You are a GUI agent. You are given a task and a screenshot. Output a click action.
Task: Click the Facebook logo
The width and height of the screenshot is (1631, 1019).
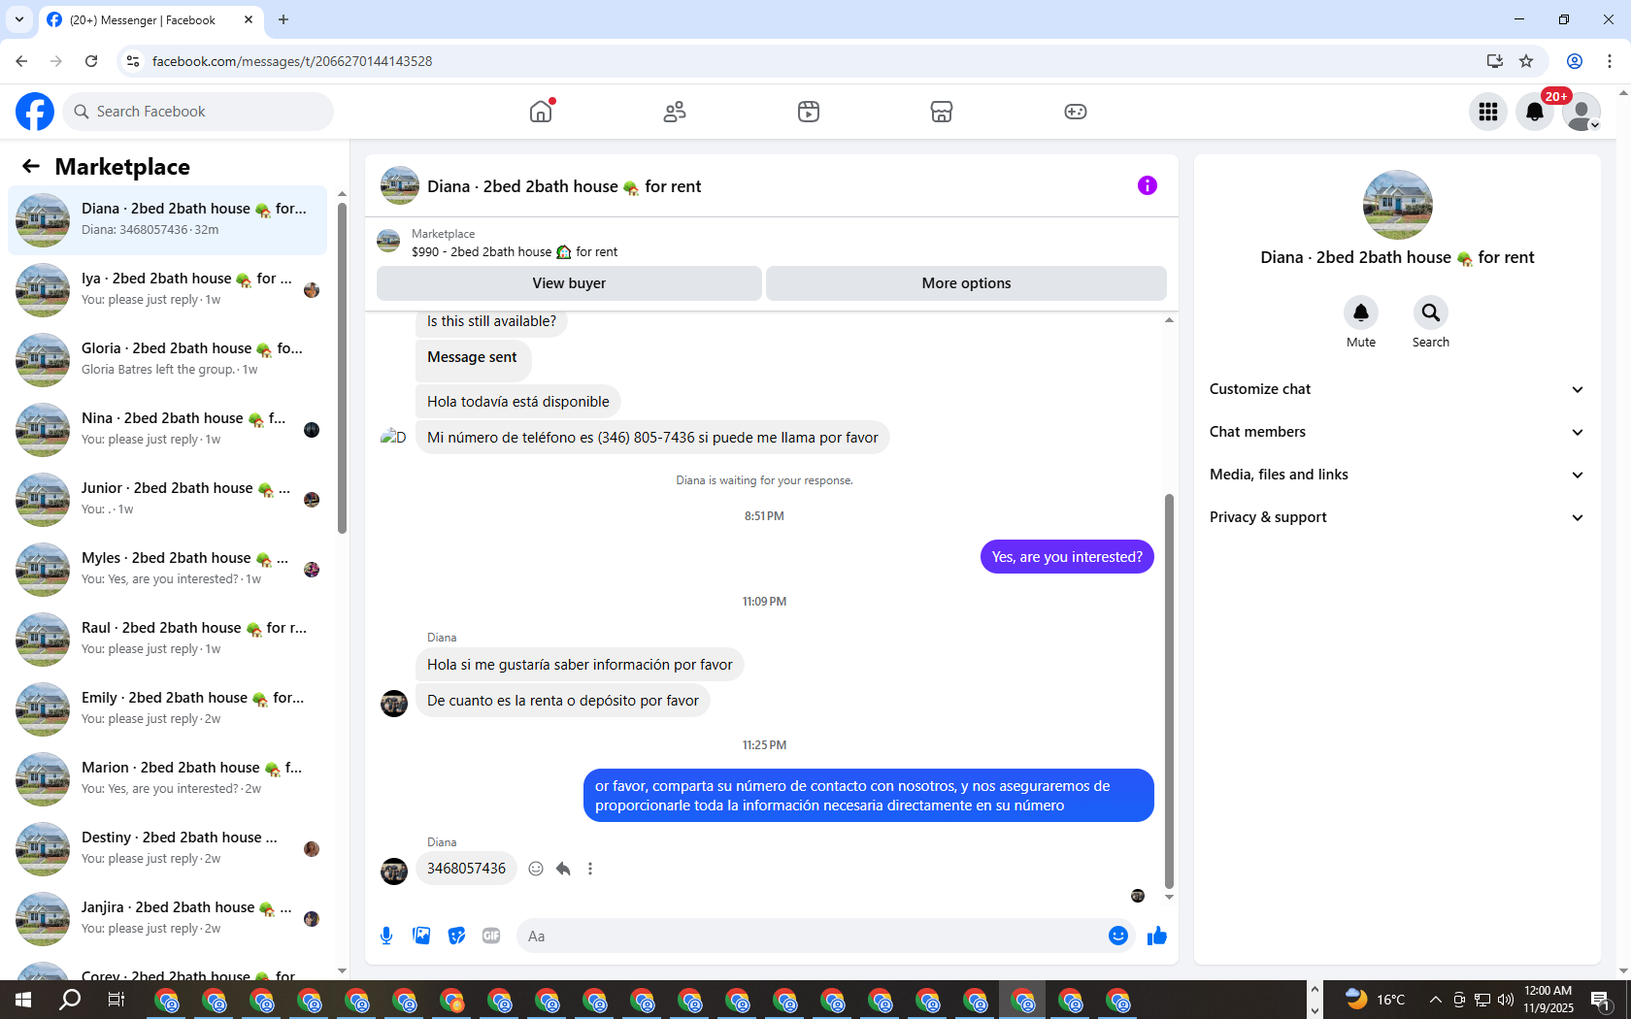tap(35, 112)
